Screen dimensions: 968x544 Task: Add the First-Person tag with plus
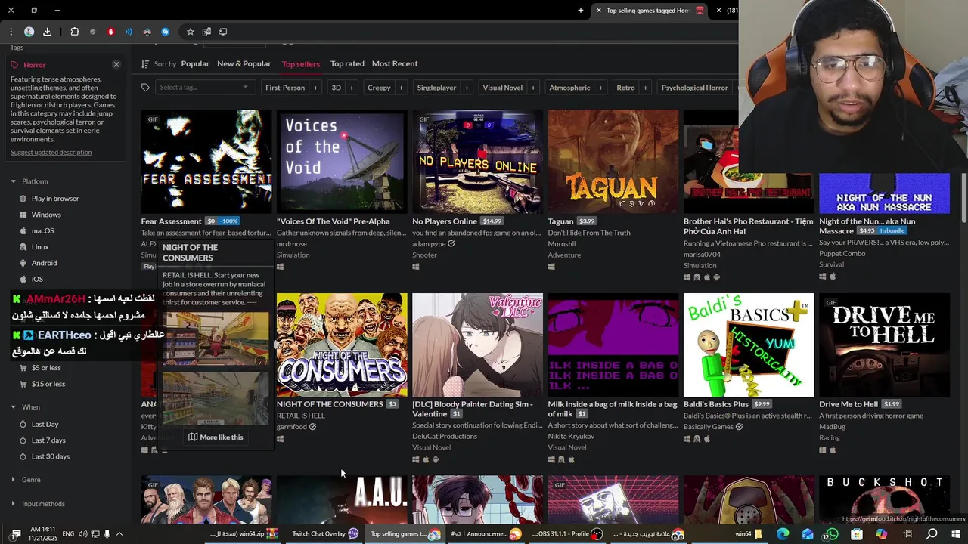[315, 88]
